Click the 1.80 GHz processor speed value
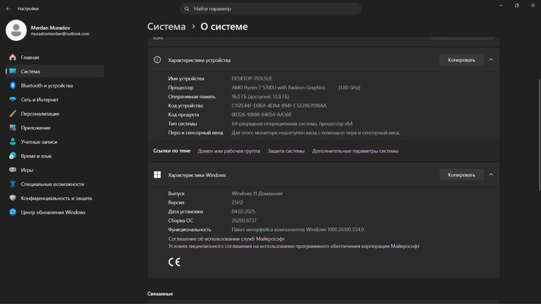Screen dimensions: 541x304 tap(349, 87)
